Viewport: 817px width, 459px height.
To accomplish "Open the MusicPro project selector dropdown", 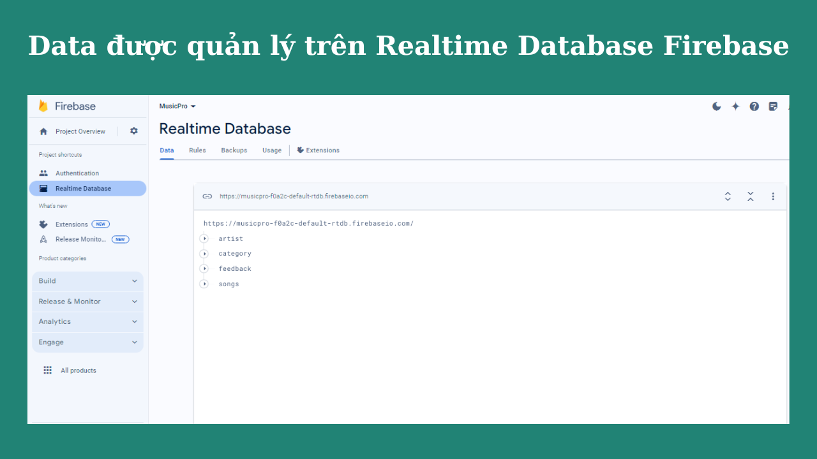I will pos(177,106).
